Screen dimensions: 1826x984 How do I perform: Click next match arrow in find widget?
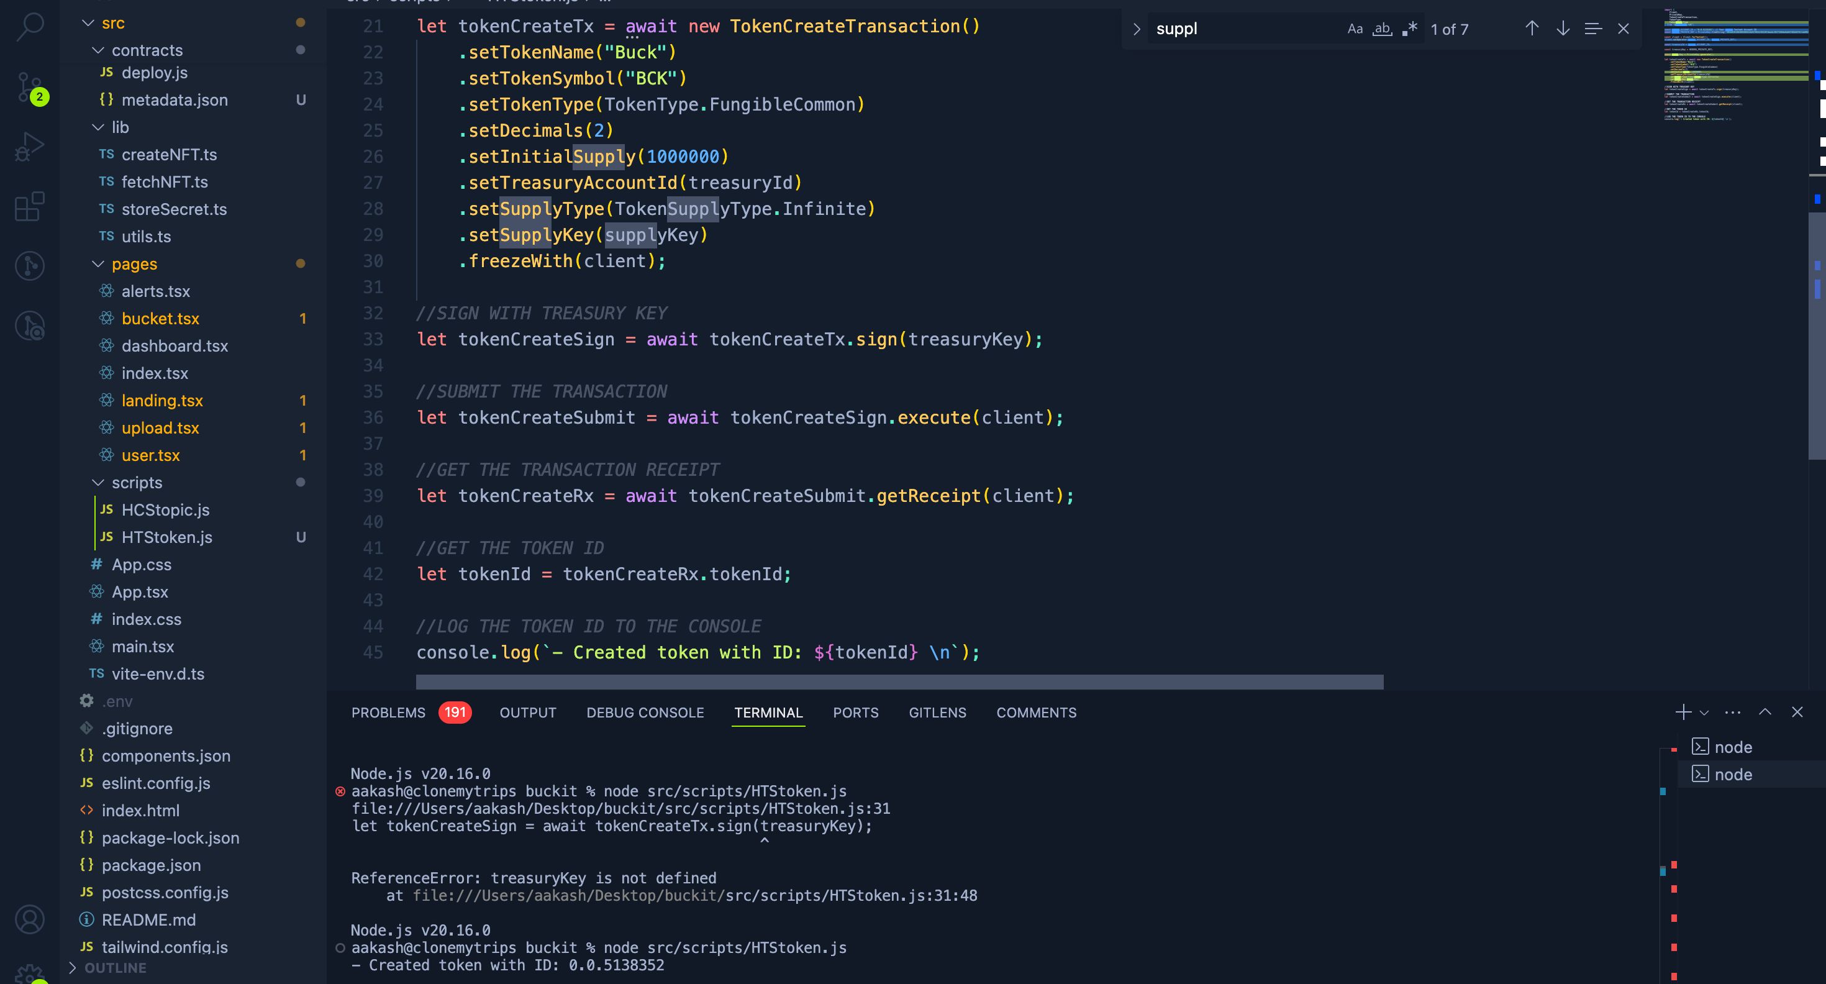click(1562, 29)
